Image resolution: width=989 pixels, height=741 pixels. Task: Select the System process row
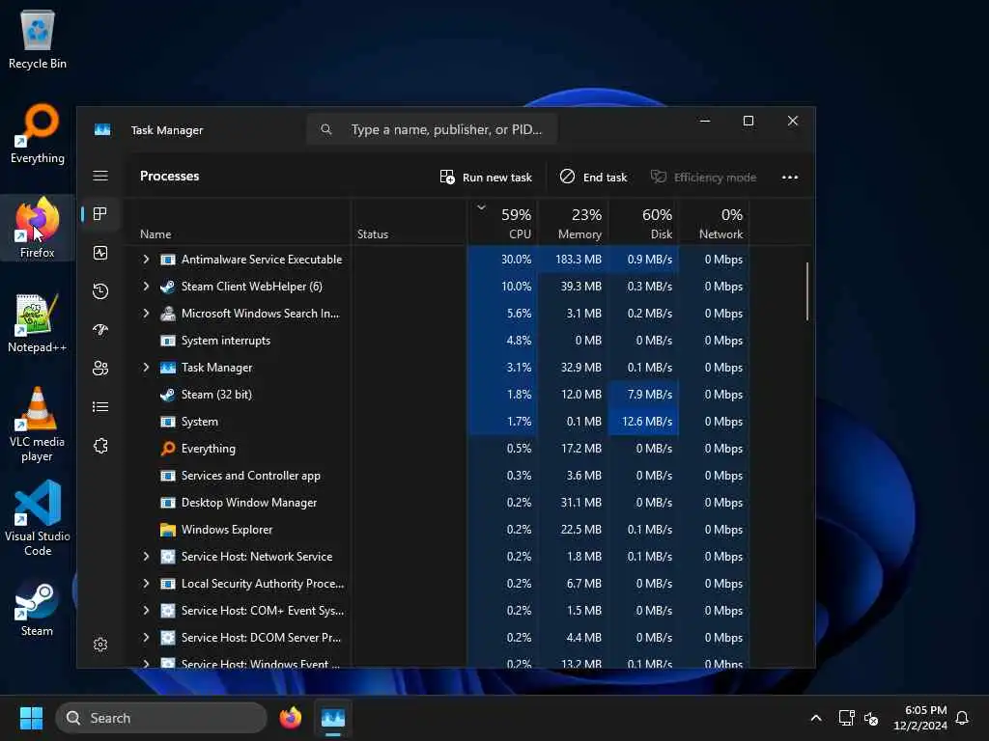coord(438,422)
